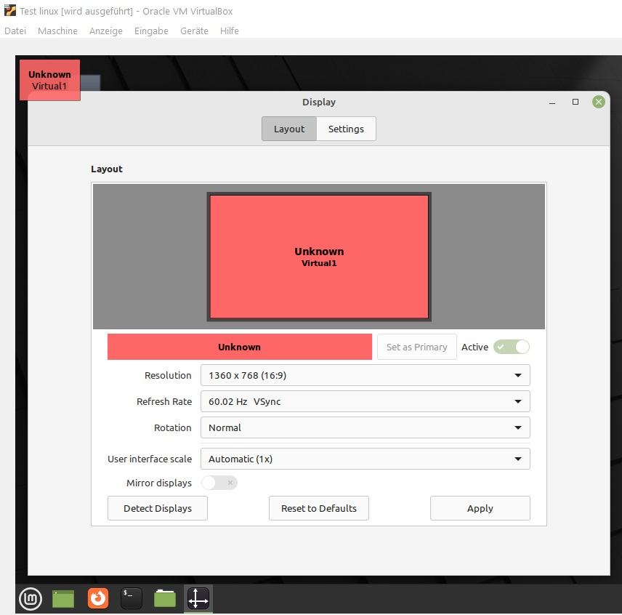Screen dimensions: 622x615
Task: Launch Firefox from the panel
Action: (x=98, y=598)
